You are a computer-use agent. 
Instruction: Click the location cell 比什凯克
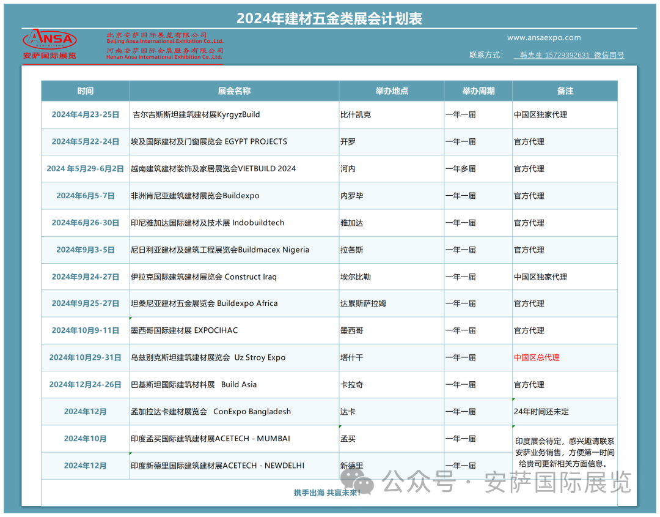tap(392, 114)
